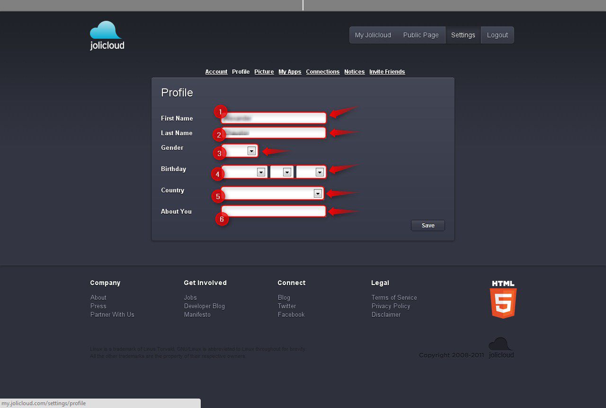Click the HTML5 badge icon

tap(503, 300)
